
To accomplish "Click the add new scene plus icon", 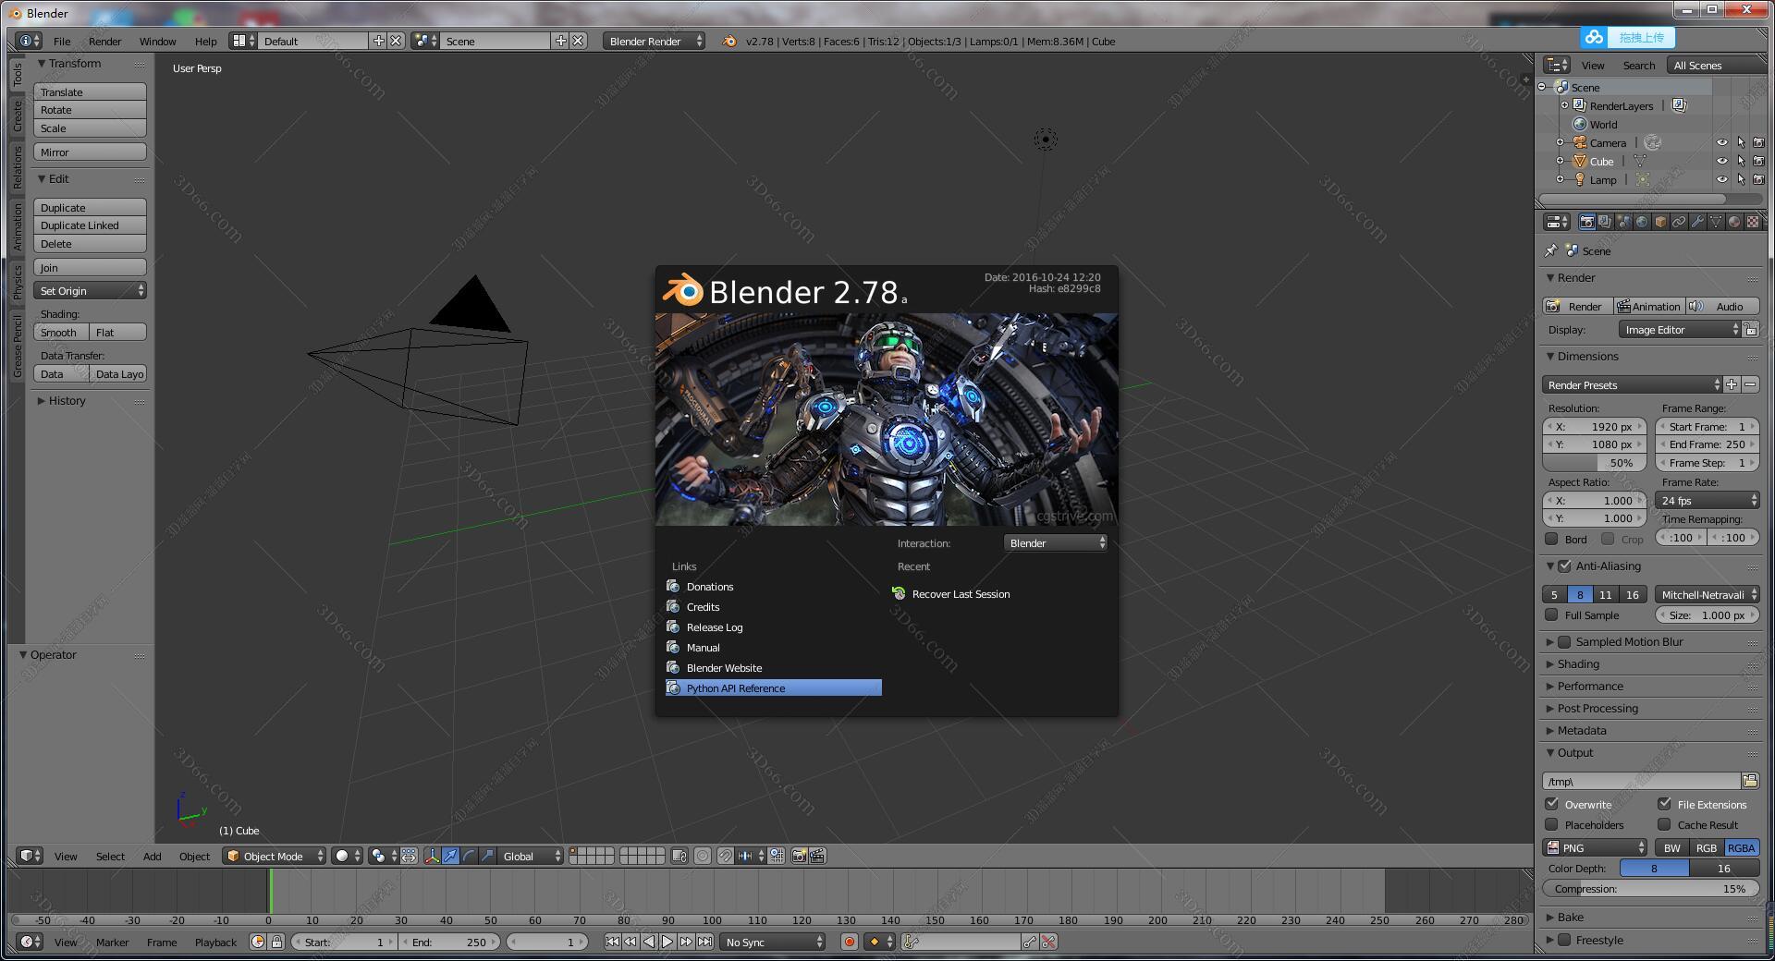I will coord(560,41).
